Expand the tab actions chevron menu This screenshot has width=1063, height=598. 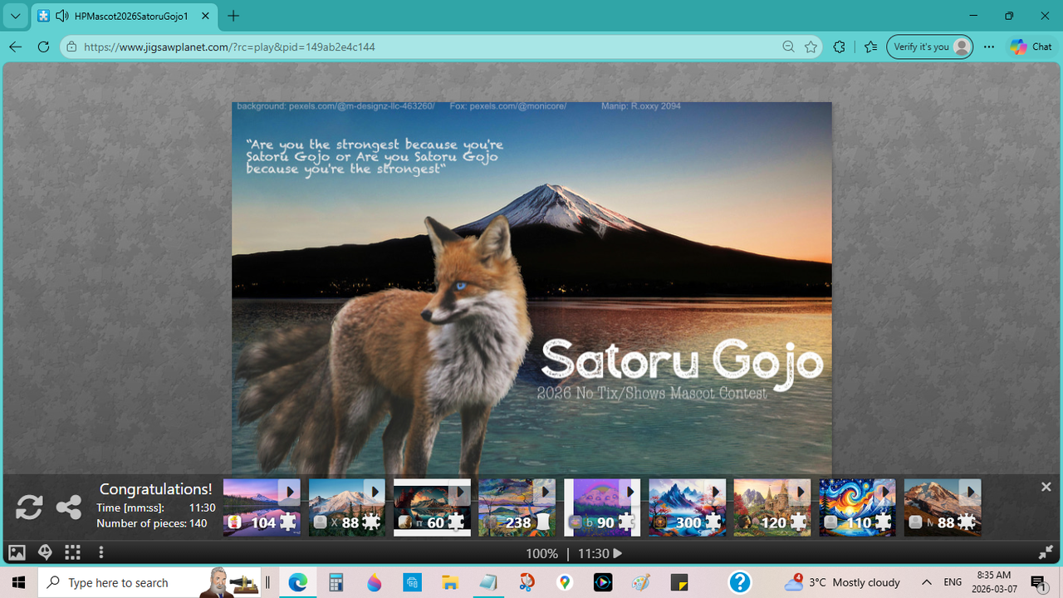[15, 16]
